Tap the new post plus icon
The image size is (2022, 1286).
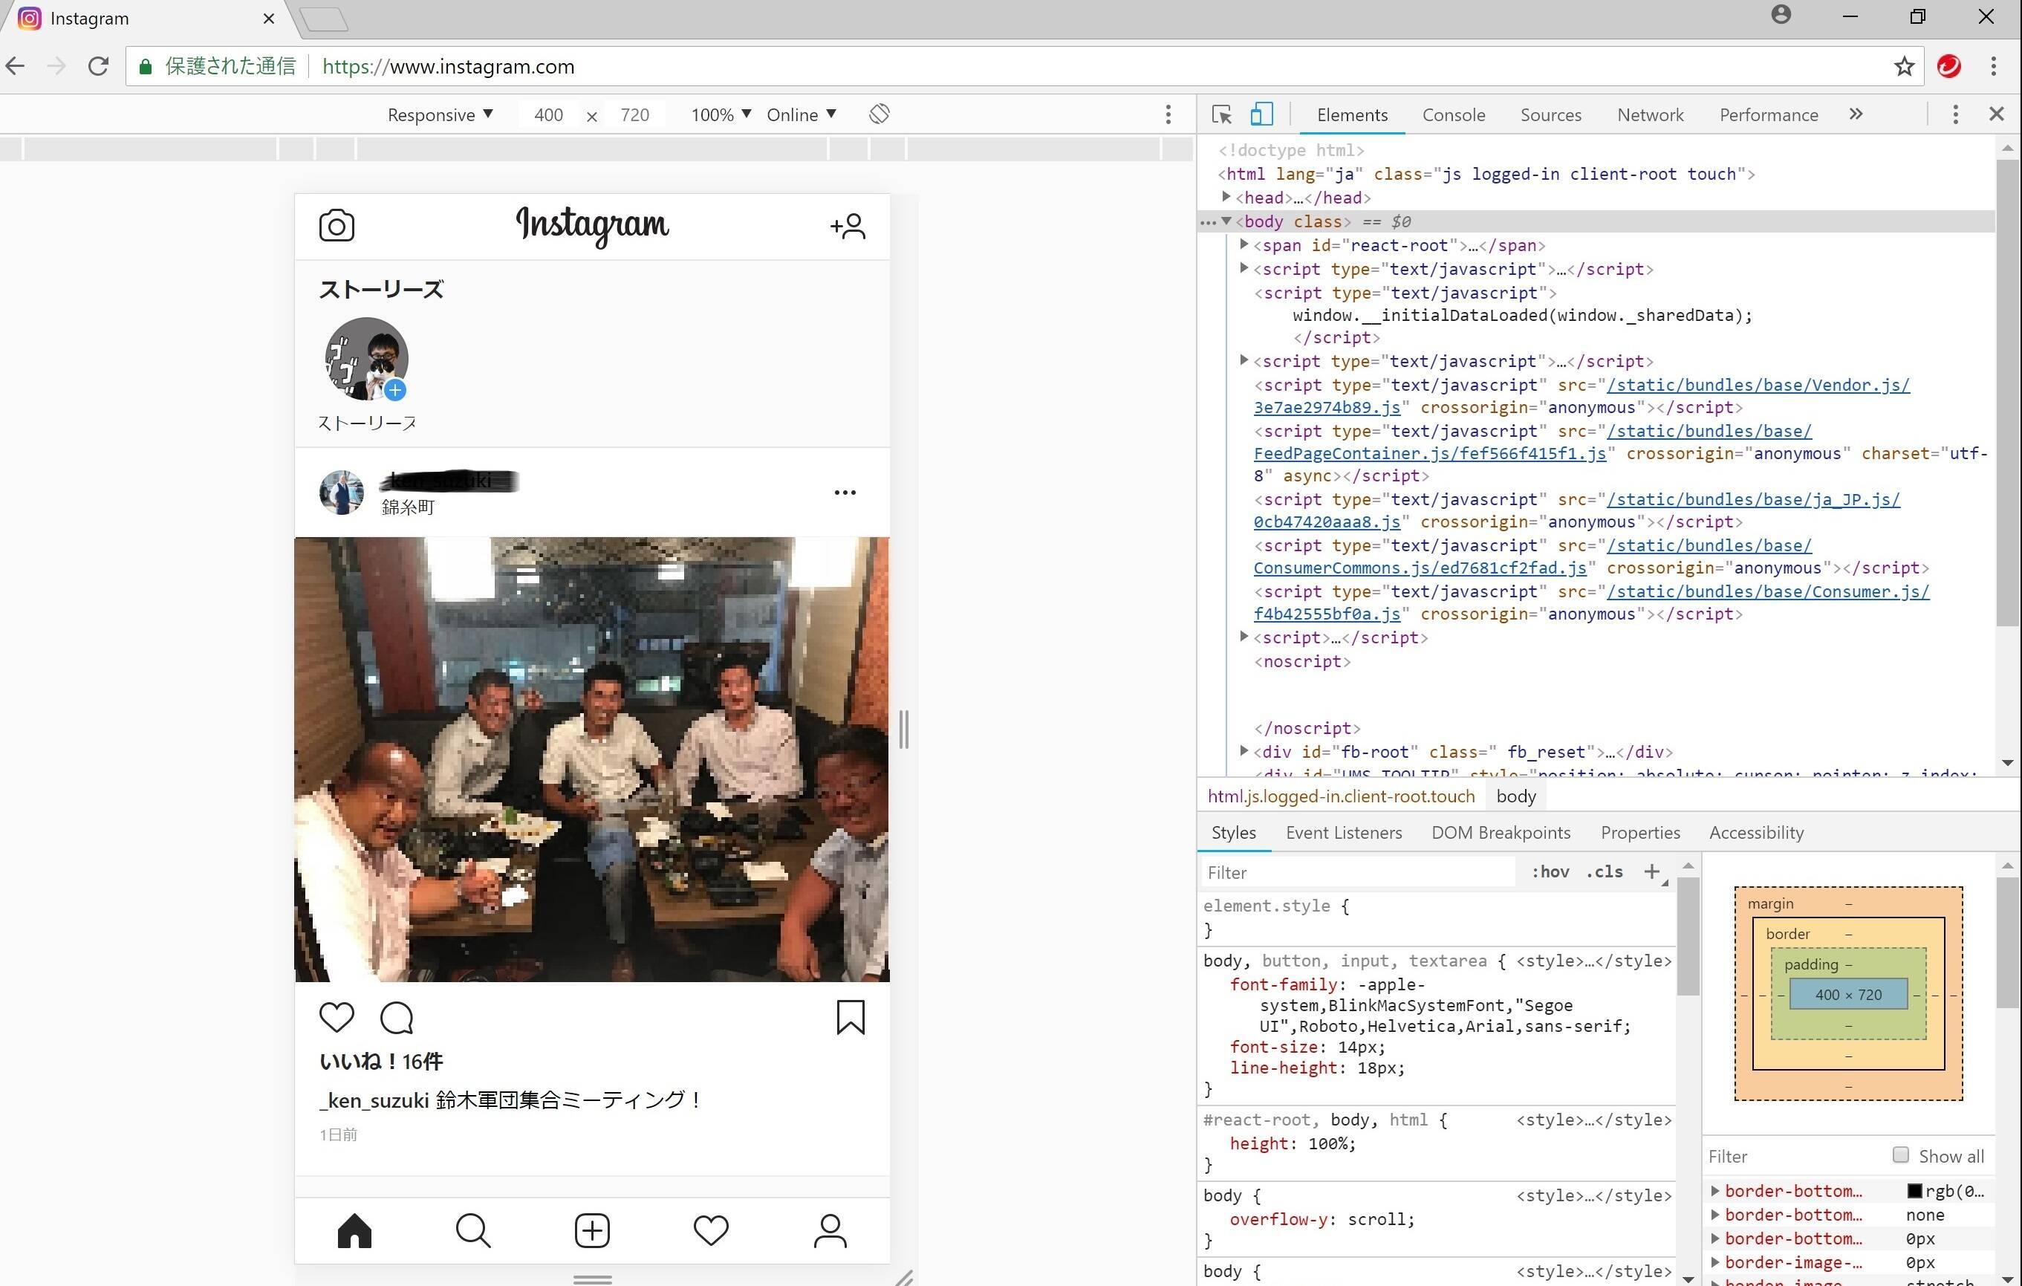592,1230
